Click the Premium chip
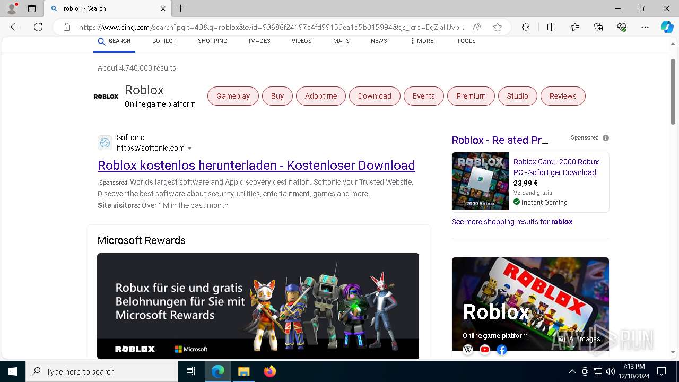This screenshot has height=382, width=679. (471, 96)
